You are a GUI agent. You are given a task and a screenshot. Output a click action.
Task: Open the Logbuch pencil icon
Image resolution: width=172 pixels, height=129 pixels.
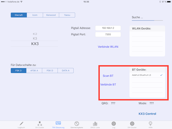click(21, 124)
